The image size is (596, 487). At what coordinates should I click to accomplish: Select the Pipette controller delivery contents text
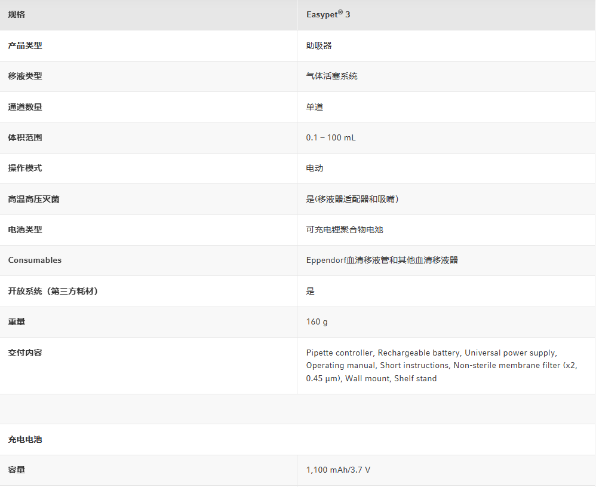pyautogui.click(x=442, y=366)
